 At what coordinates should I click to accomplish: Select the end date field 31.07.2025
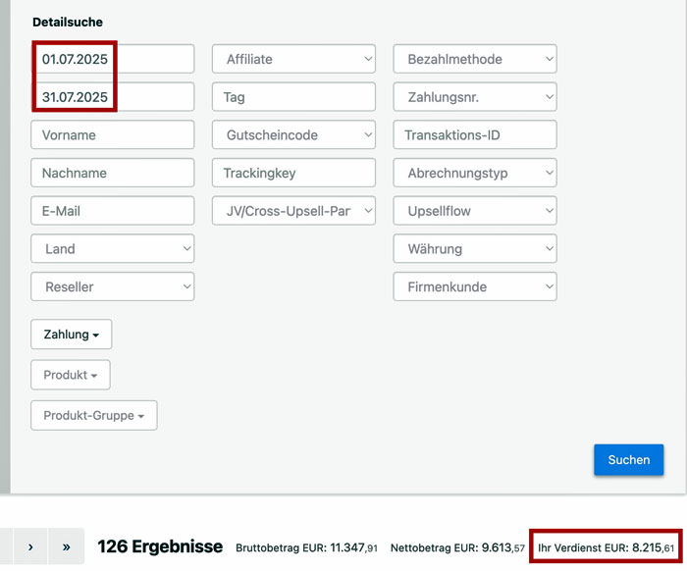point(112,97)
